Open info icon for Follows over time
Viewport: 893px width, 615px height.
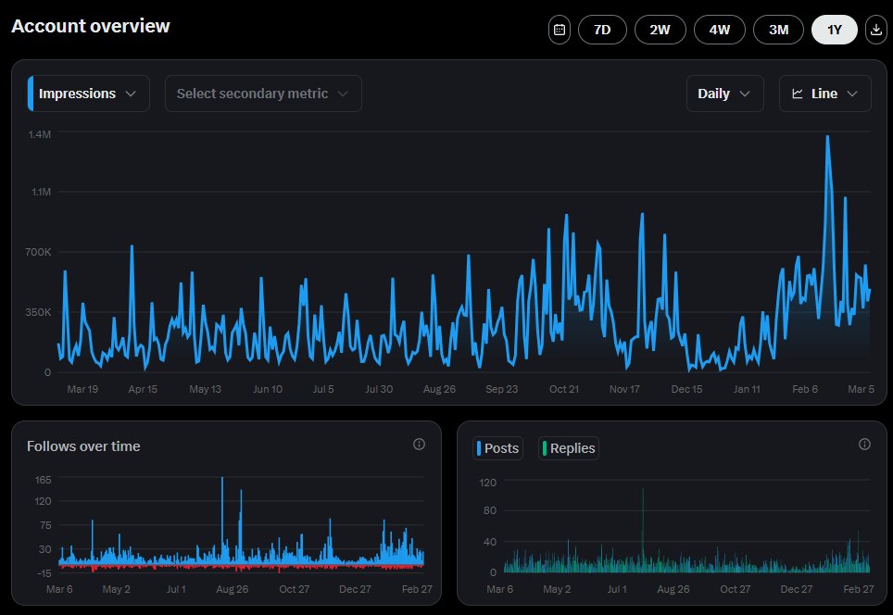tap(419, 445)
